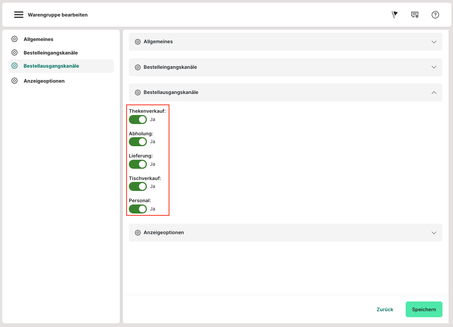Click the Speichern button

(x=424, y=309)
